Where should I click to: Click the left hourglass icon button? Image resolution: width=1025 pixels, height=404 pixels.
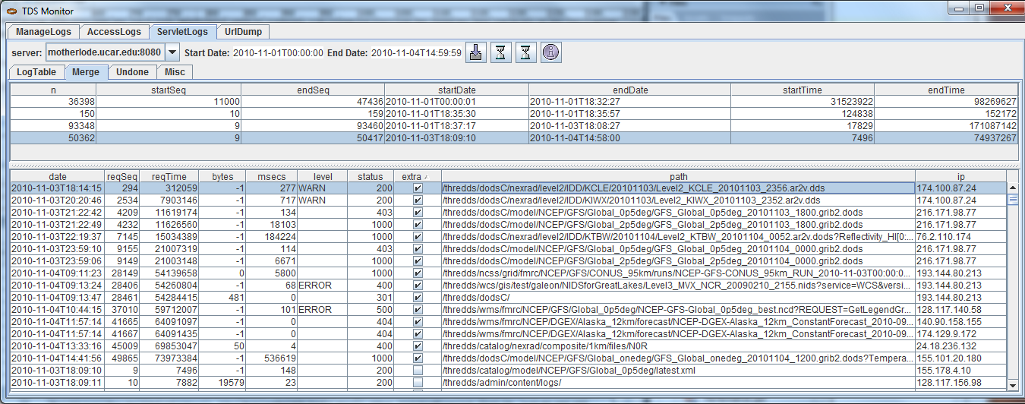(x=500, y=52)
